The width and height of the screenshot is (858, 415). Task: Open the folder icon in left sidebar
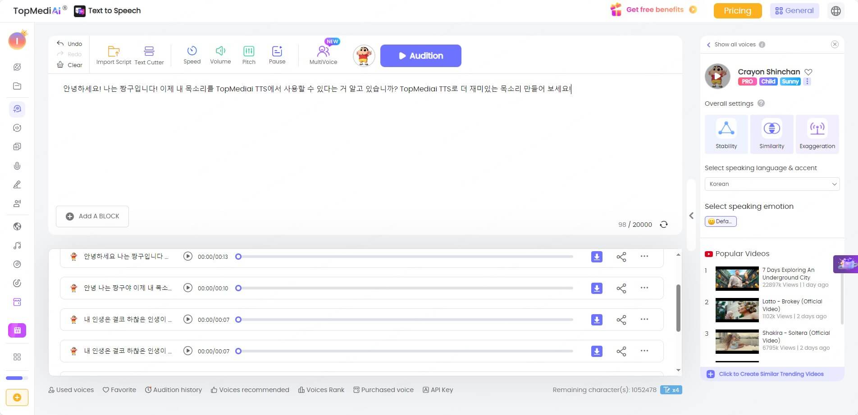click(x=17, y=86)
